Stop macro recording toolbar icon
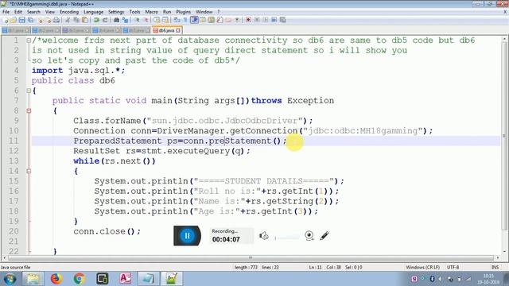509x286 pixels. (257, 20)
